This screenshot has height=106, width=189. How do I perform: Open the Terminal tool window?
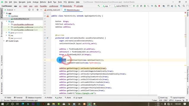click(18, 97)
